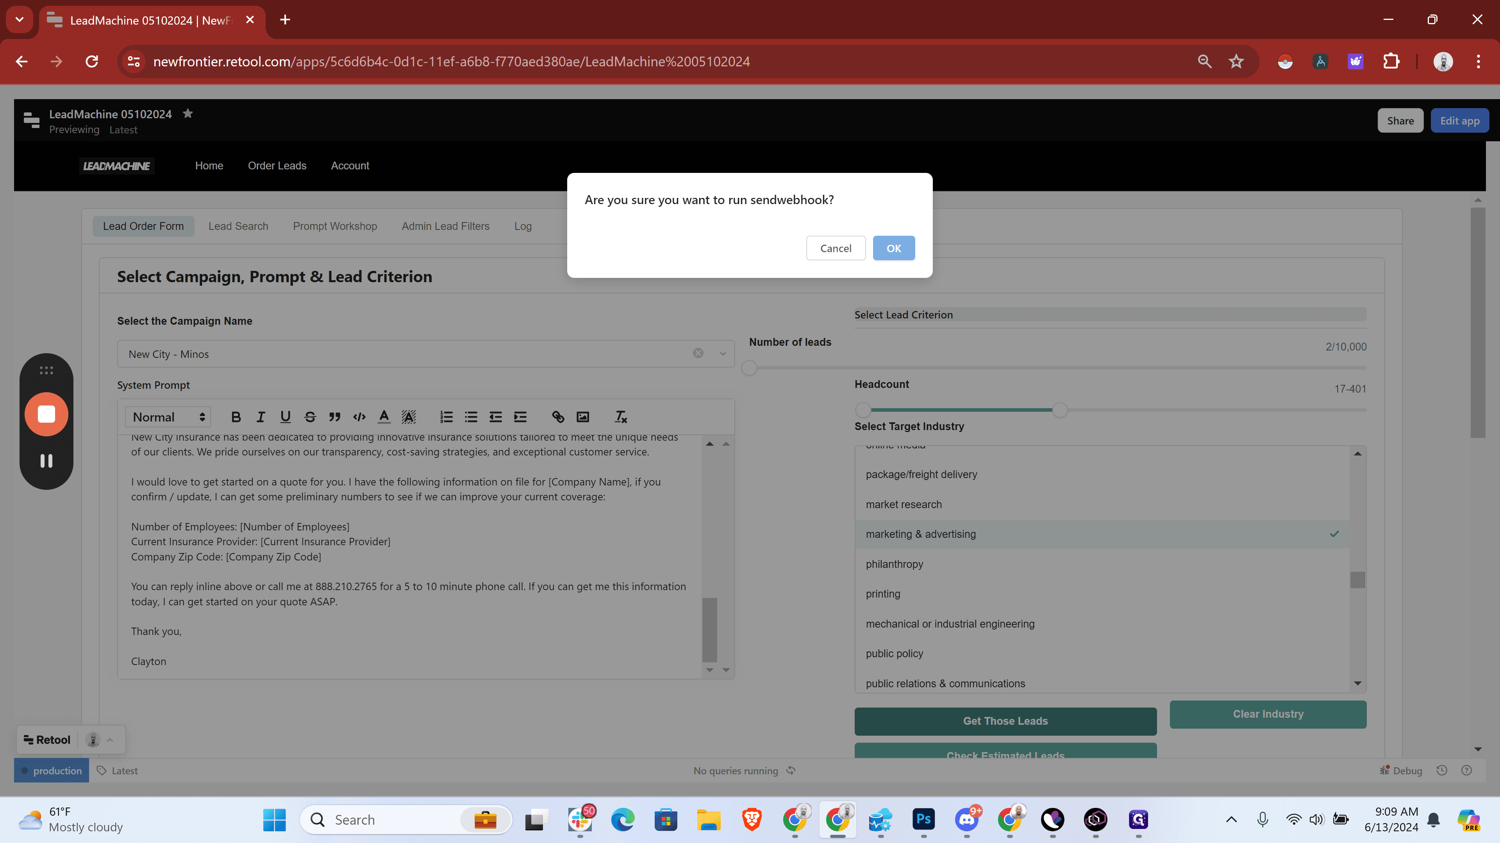Select the philanthropy industry option
Image resolution: width=1500 pixels, height=843 pixels.
point(1102,564)
